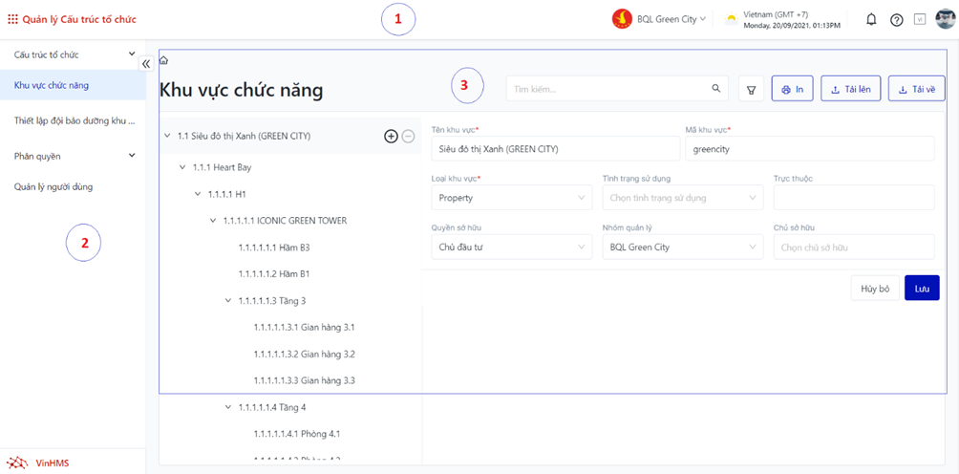Click the filter funnel icon
Screen dimensions: 959x474
[751, 89]
